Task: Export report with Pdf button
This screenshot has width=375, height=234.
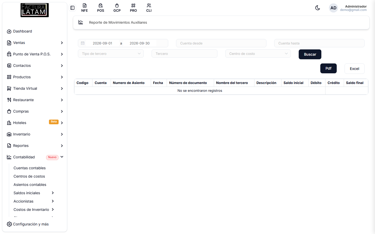Action: click(328, 68)
